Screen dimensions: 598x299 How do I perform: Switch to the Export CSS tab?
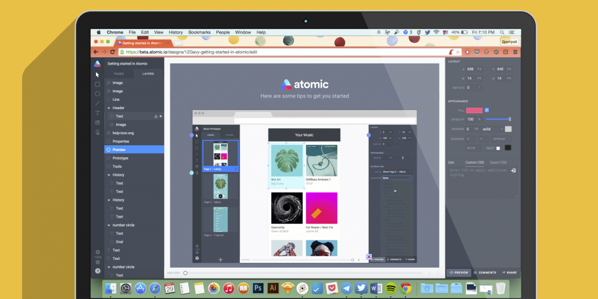498,163
